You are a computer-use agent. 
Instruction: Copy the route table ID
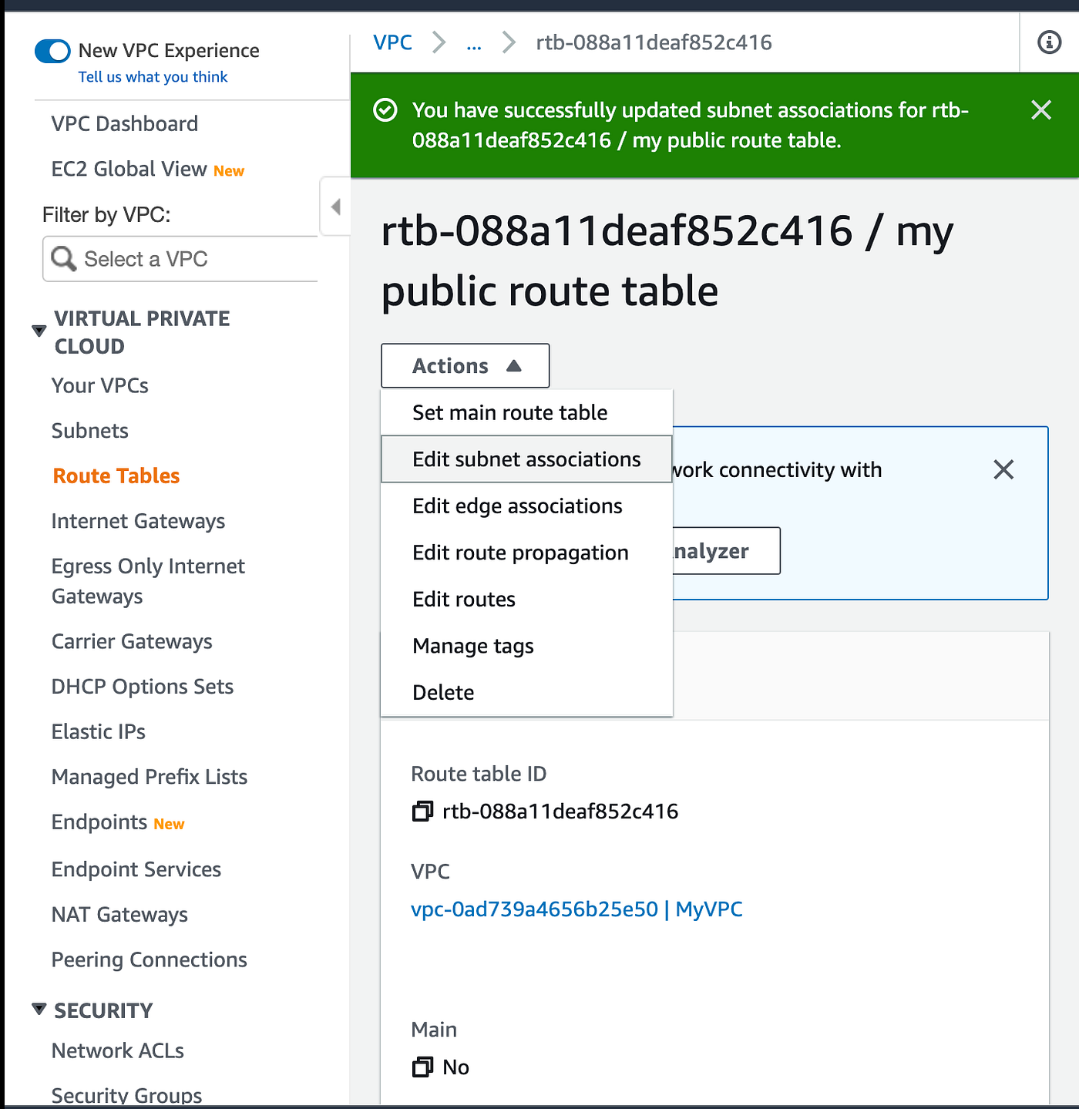422,812
